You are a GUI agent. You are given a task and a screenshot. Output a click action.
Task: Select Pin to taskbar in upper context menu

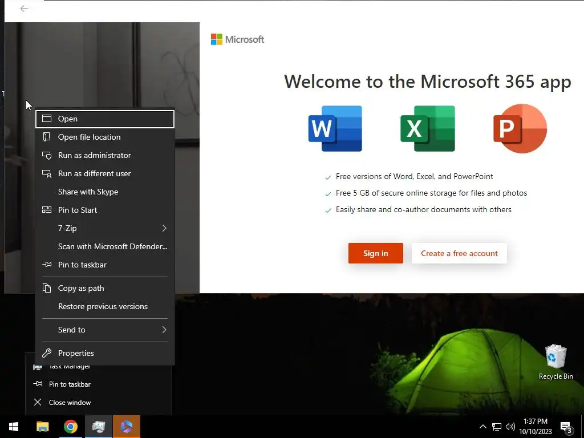pos(105,265)
